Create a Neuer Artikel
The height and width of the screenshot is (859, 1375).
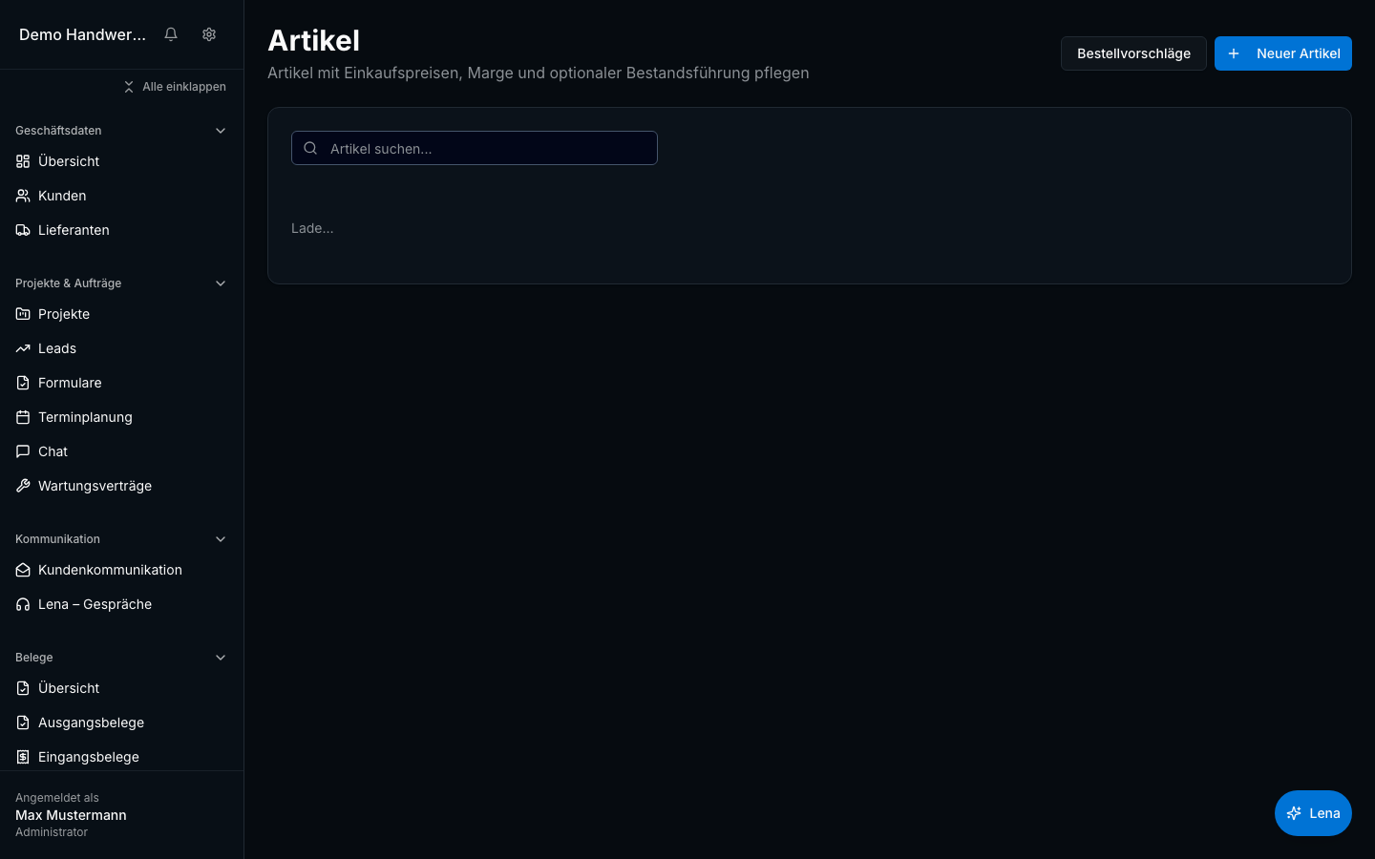pyautogui.click(x=1283, y=53)
